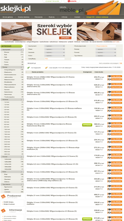Viewport: 124px width, 221px height.
Task: Filter by Brąz color
Action: coord(6,174)
